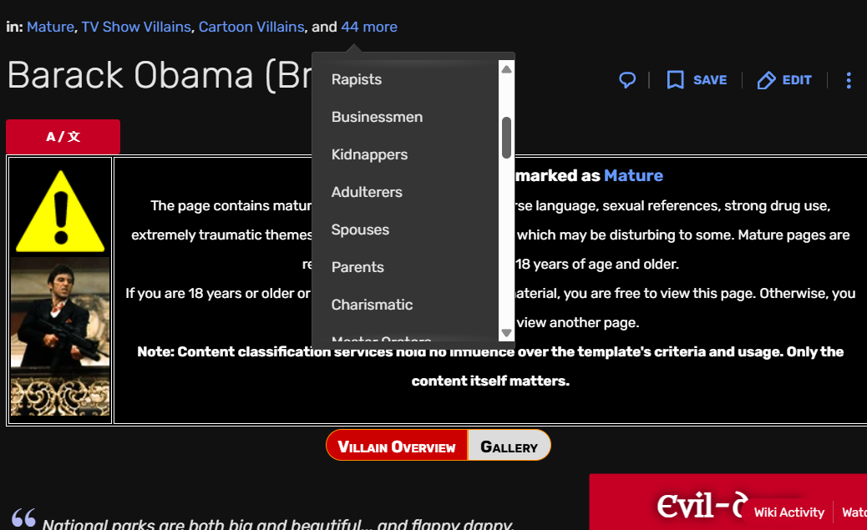Click the Evil logo on red banner
This screenshot has width=867, height=530.
click(x=702, y=505)
